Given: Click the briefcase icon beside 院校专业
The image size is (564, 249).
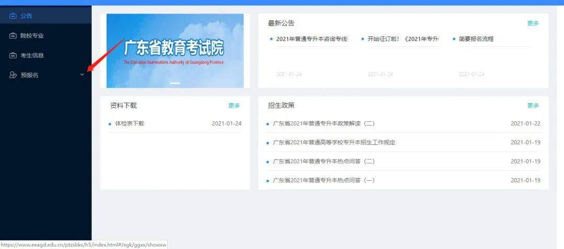Looking at the screenshot, I should click(13, 35).
